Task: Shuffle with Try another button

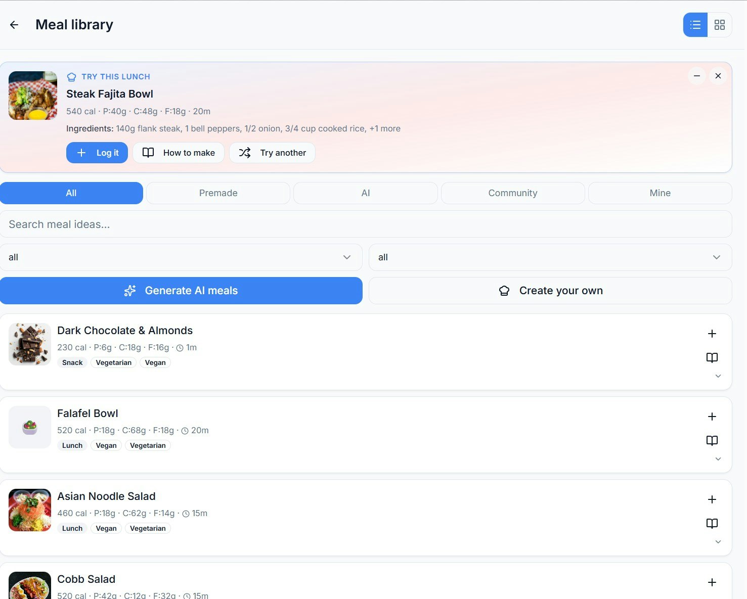Action: pos(272,153)
